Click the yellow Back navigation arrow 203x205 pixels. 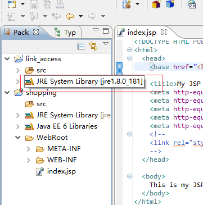coord(70,16)
